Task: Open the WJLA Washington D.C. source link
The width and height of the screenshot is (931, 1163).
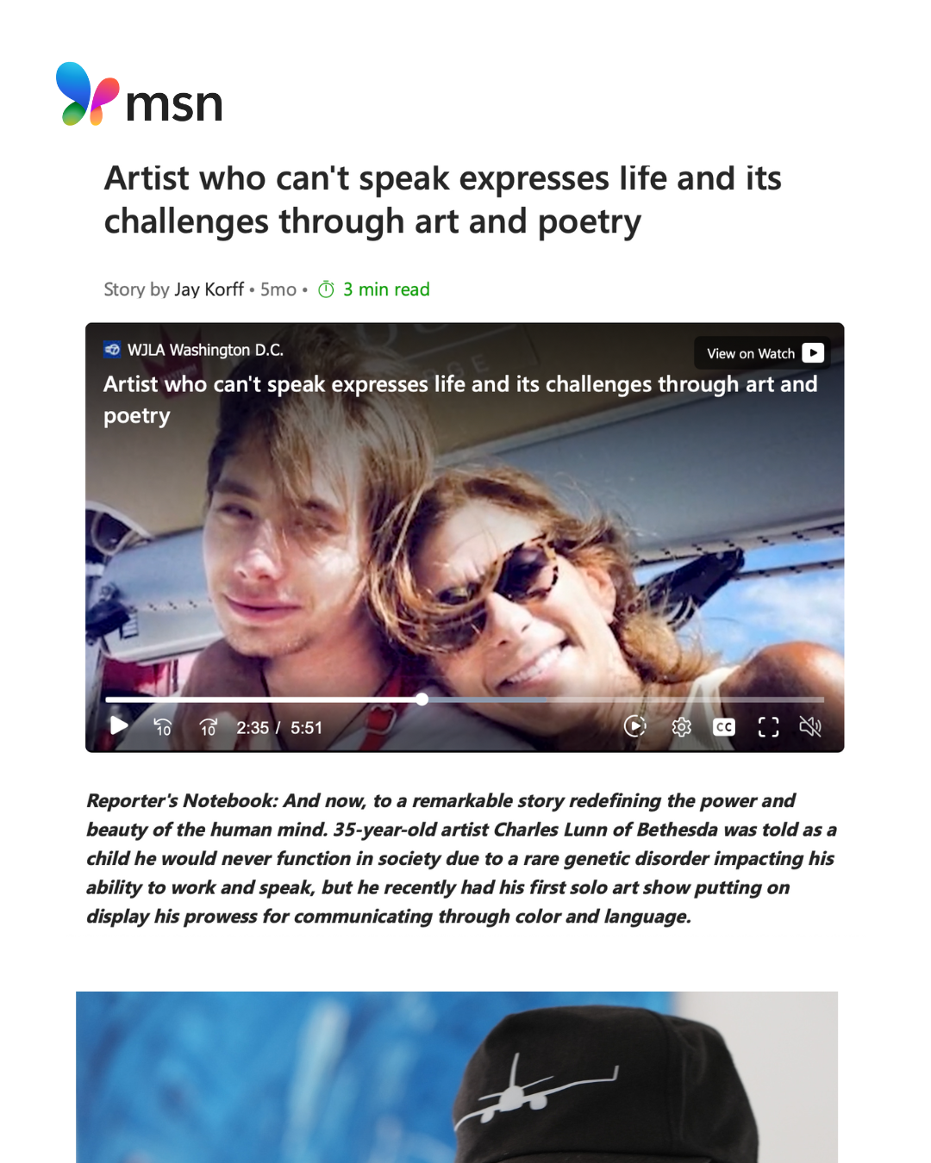Action: pos(205,350)
